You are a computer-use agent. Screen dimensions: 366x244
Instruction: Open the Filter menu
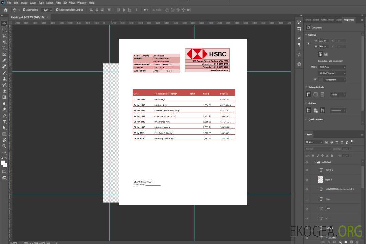(58, 3)
